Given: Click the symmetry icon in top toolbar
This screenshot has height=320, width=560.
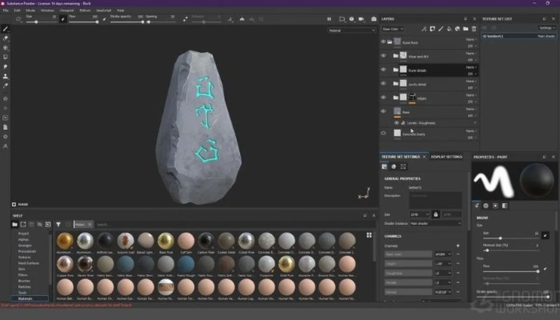Looking at the screenshot, I should click(x=242, y=19).
